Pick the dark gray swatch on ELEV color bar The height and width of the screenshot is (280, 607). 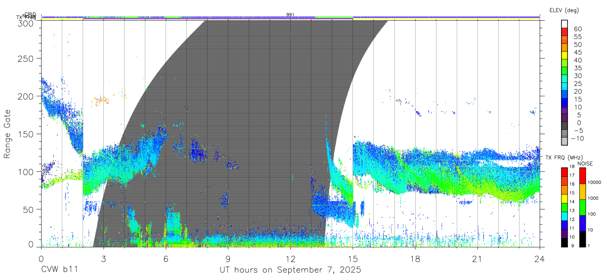click(564, 126)
